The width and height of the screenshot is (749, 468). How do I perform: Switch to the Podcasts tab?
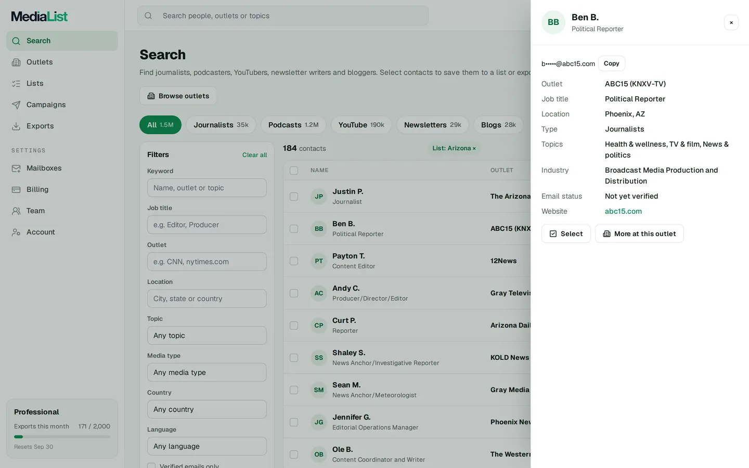(293, 125)
